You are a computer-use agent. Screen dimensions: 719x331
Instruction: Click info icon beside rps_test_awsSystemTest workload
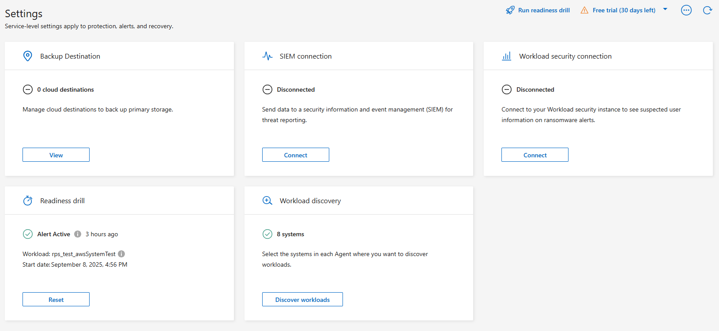pyautogui.click(x=121, y=254)
